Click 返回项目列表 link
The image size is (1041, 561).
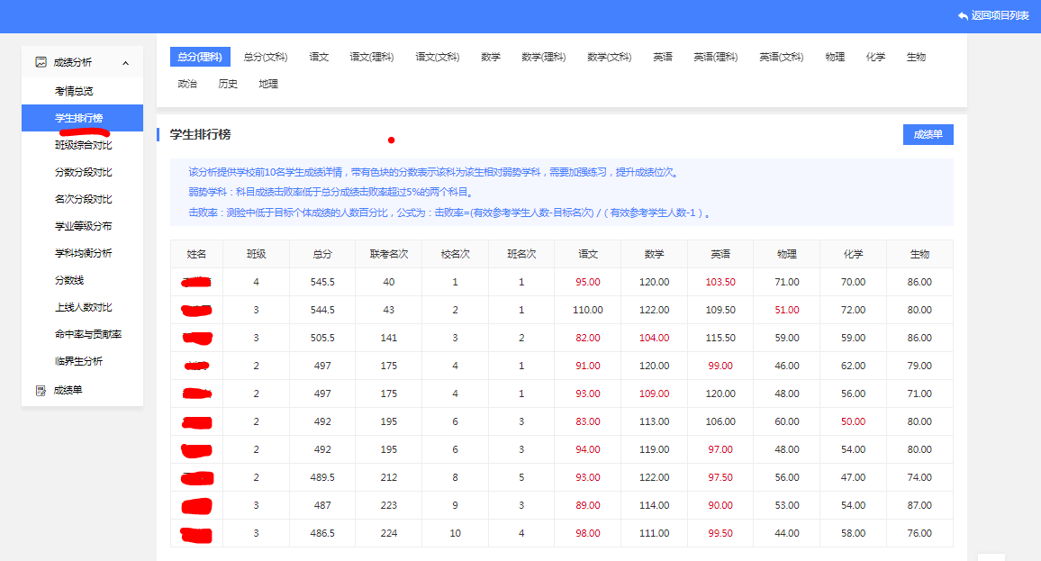click(x=999, y=16)
